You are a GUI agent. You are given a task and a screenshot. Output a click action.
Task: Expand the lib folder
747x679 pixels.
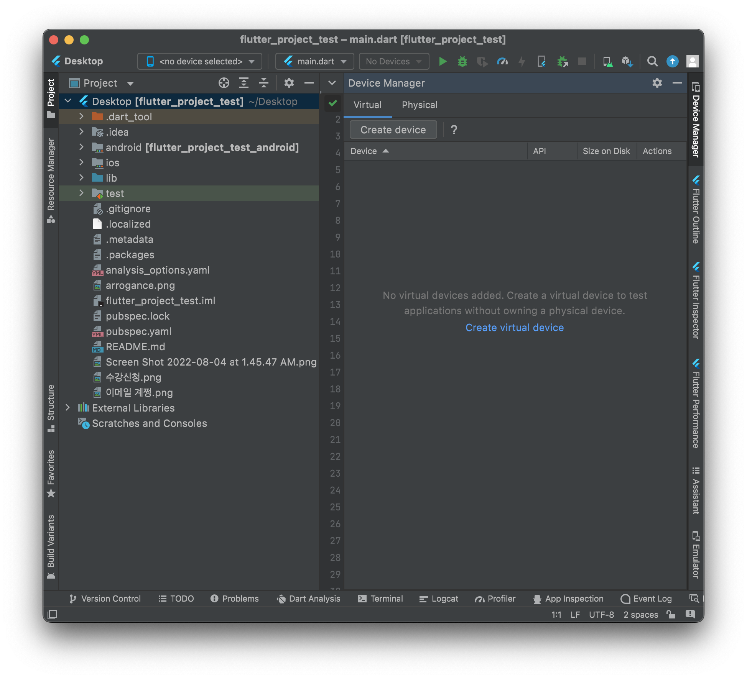(81, 178)
